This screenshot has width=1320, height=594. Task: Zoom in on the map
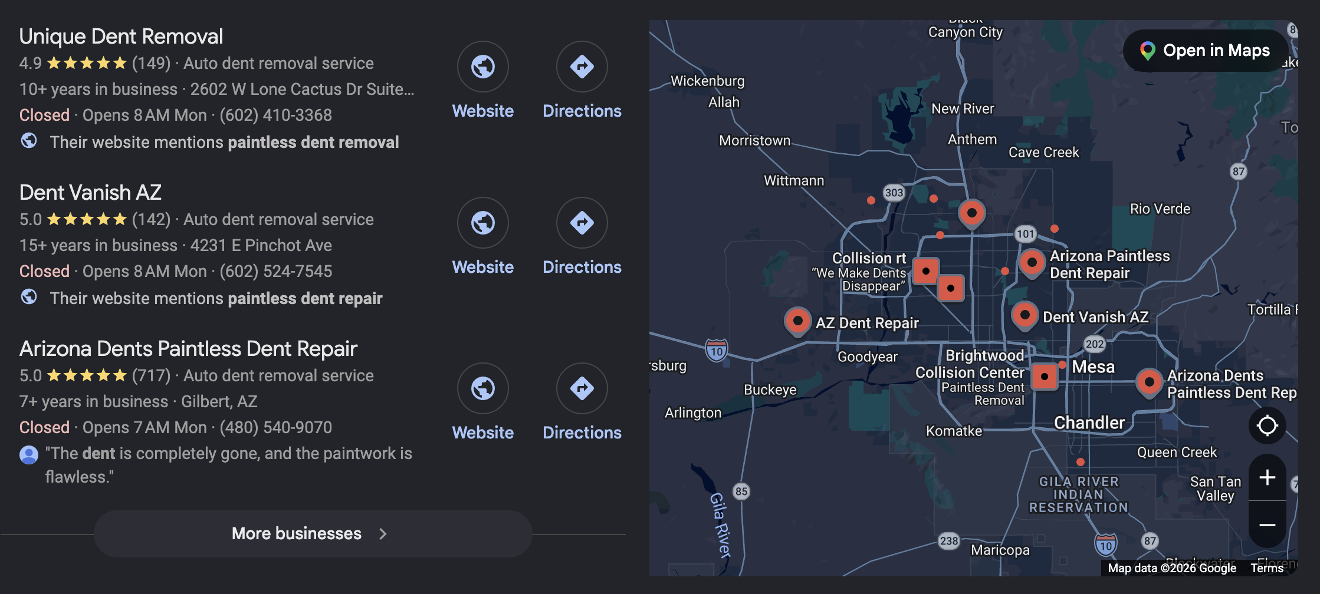[1267, 477]
